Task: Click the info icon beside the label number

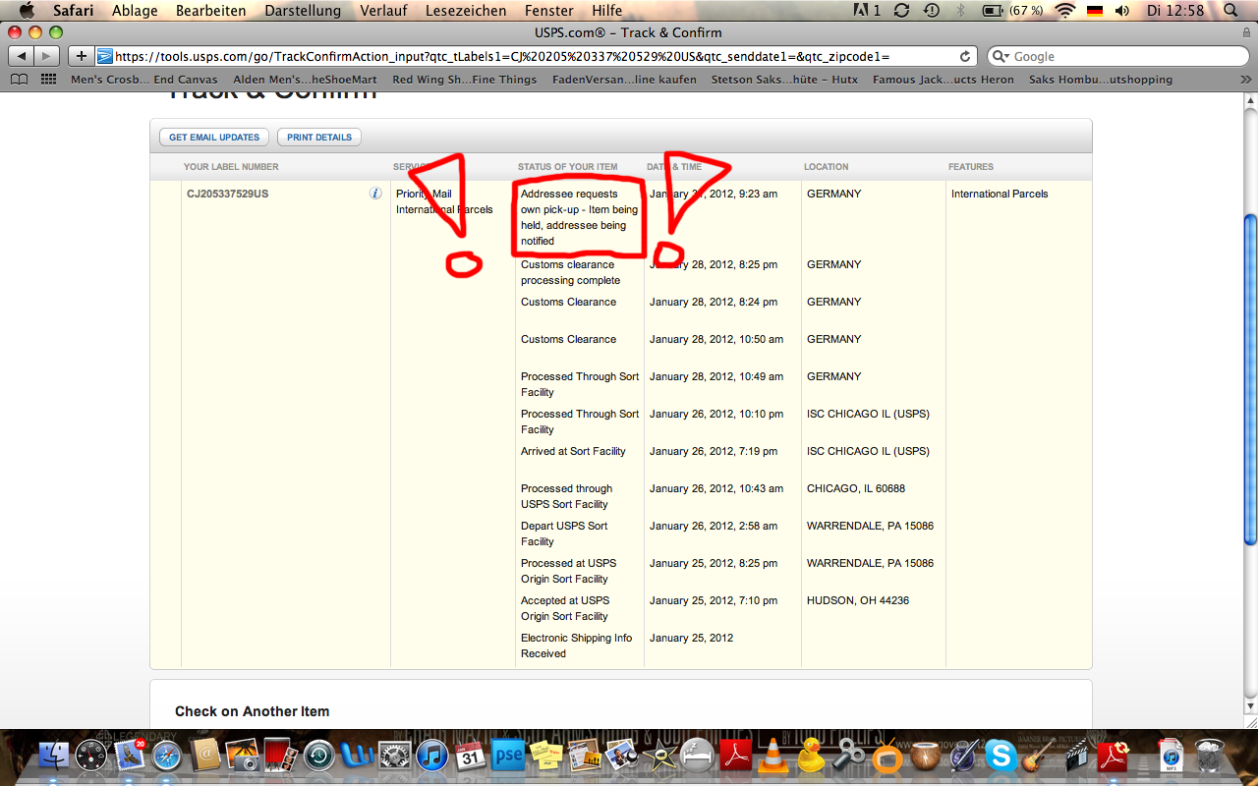Action: click(x=375, y=194)
